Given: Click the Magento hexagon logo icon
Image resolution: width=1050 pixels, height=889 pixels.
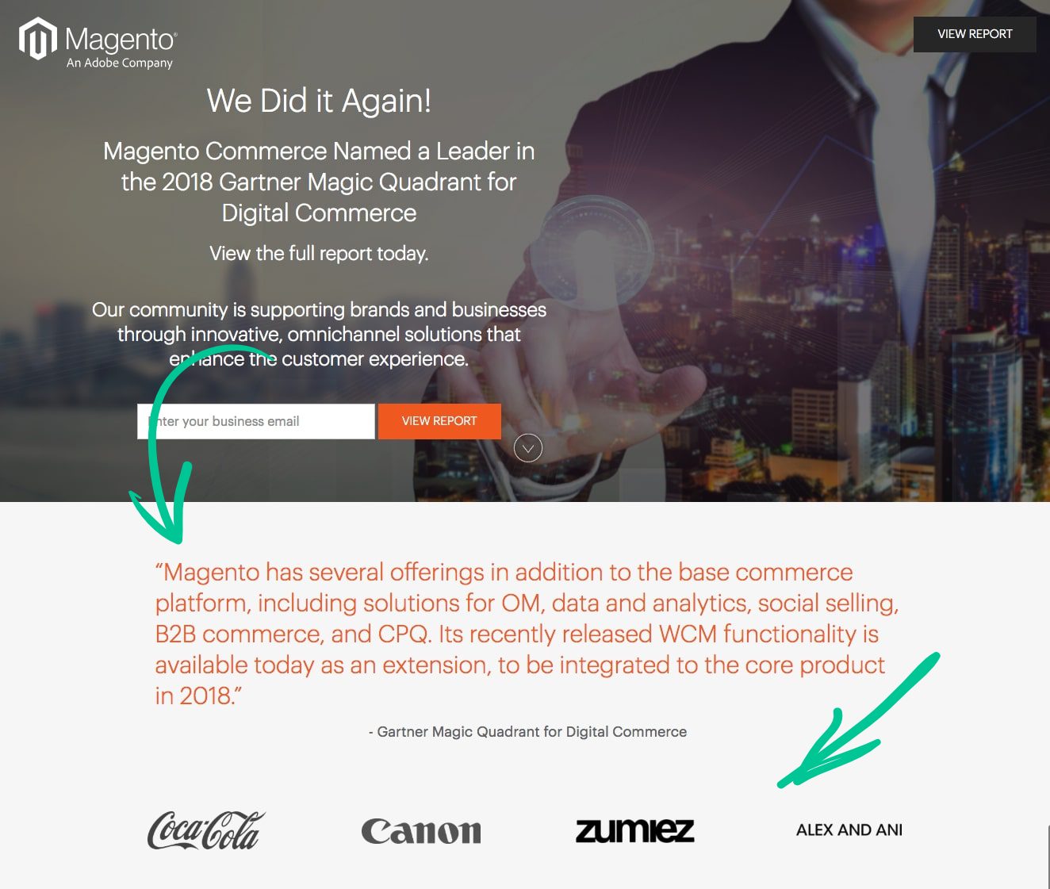Looking at the screenshot, I should [x=38, y=39].
